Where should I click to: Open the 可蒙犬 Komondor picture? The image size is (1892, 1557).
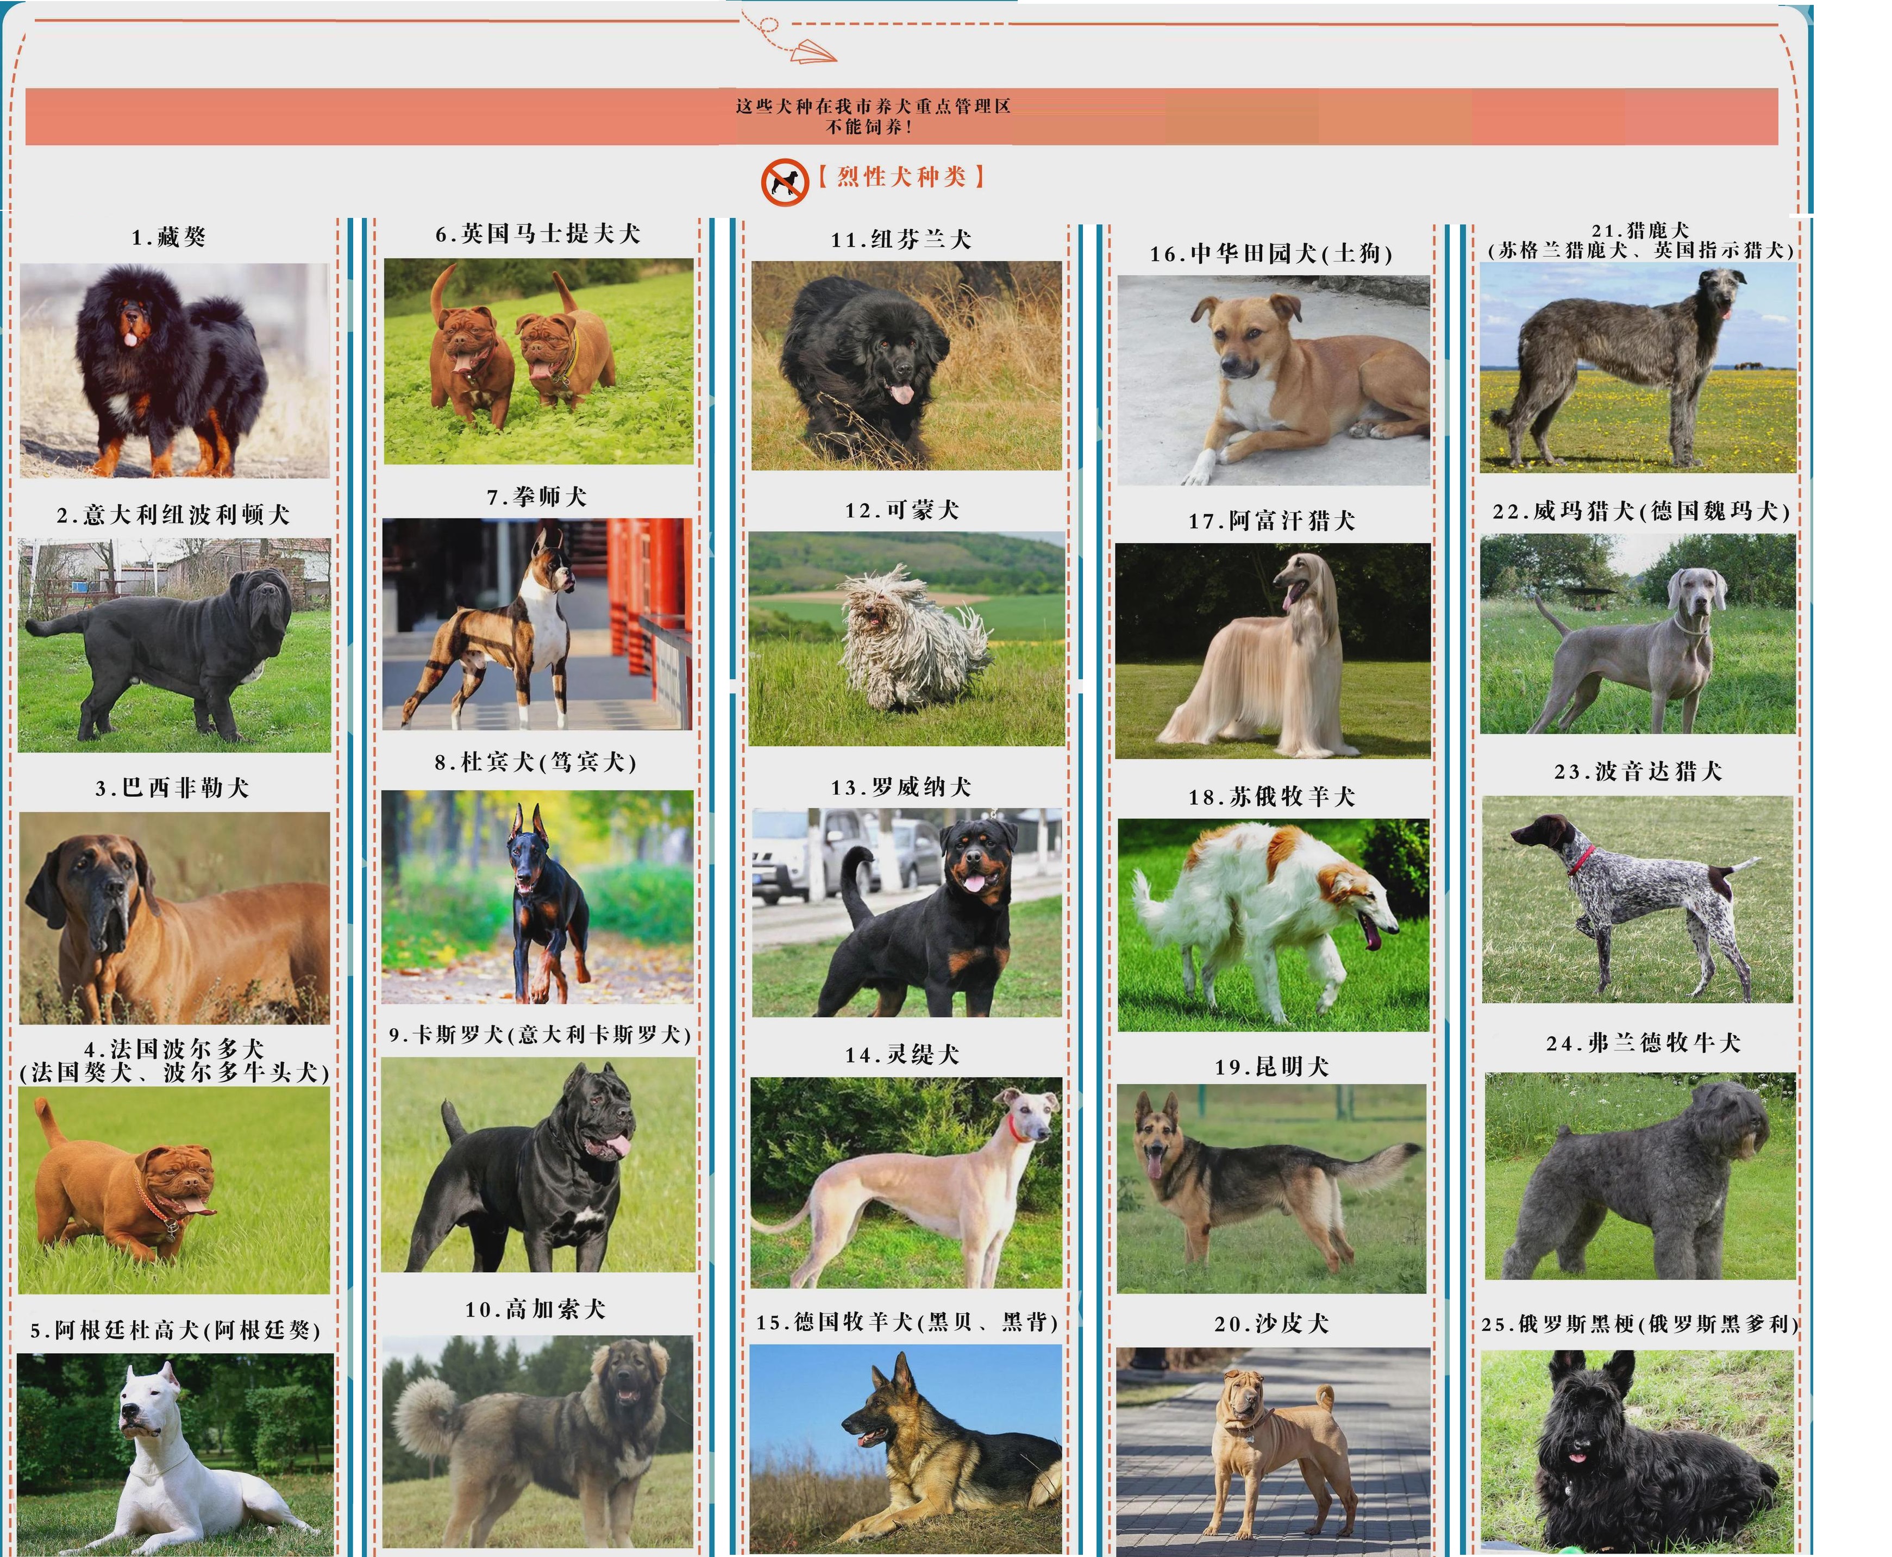(906, 639)
